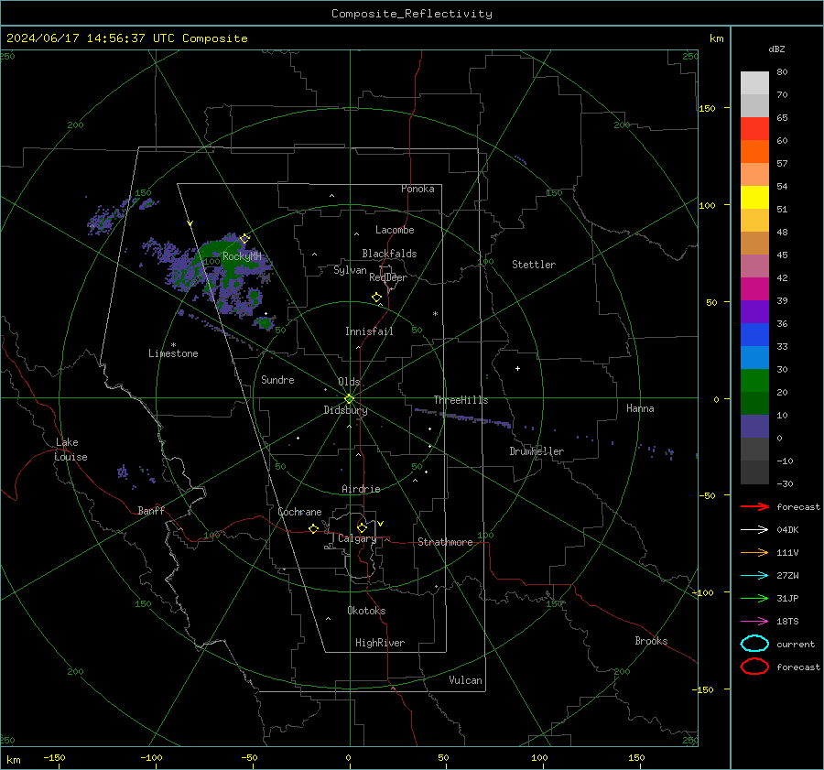Image resolution: width=824 pixels, height=770 pixels.
Task: Click the Innisfail town label
Action: click(369, 331)
